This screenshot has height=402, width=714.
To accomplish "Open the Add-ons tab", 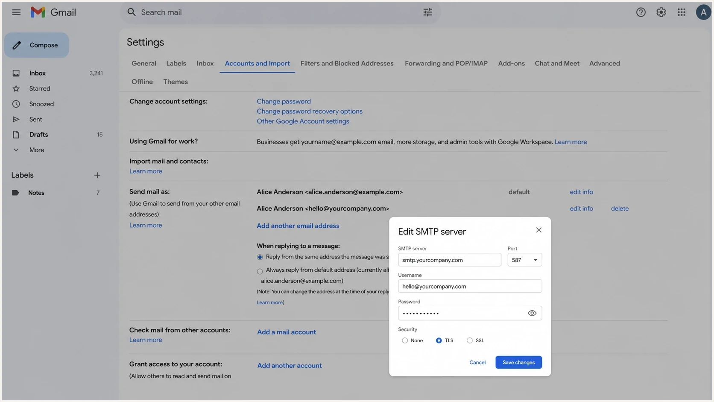I will (511, 63).
